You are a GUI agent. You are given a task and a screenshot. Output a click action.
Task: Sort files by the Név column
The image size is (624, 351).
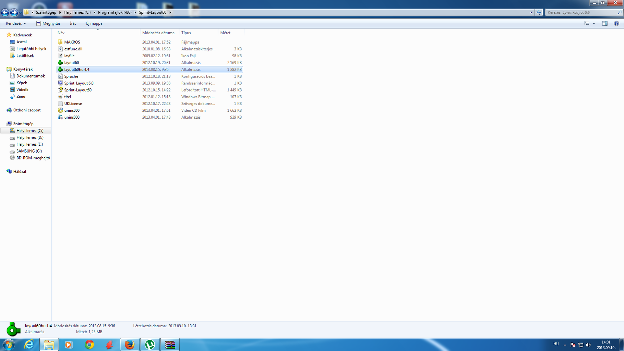tap(98, 33)
